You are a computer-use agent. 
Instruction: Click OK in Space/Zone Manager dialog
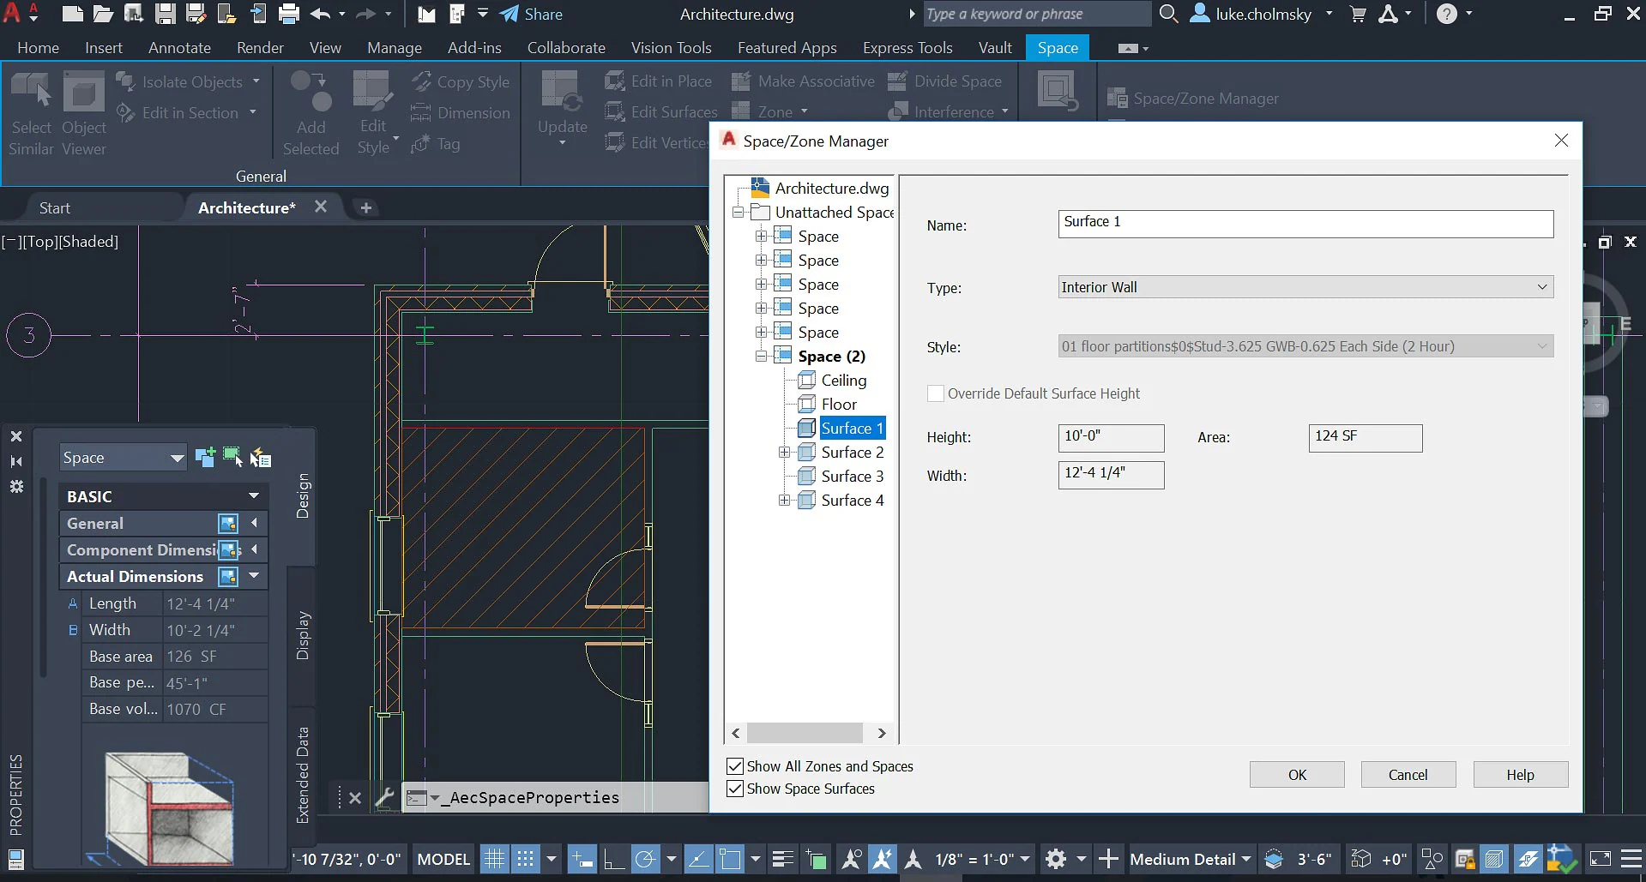pyautogui.click(x=1296, y=775)
